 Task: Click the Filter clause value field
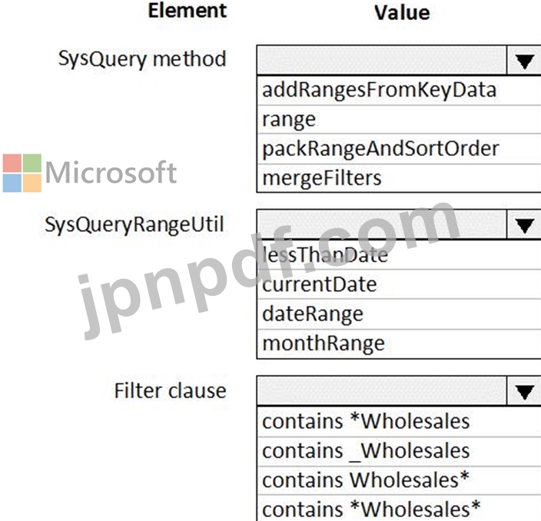click(382, 391)
